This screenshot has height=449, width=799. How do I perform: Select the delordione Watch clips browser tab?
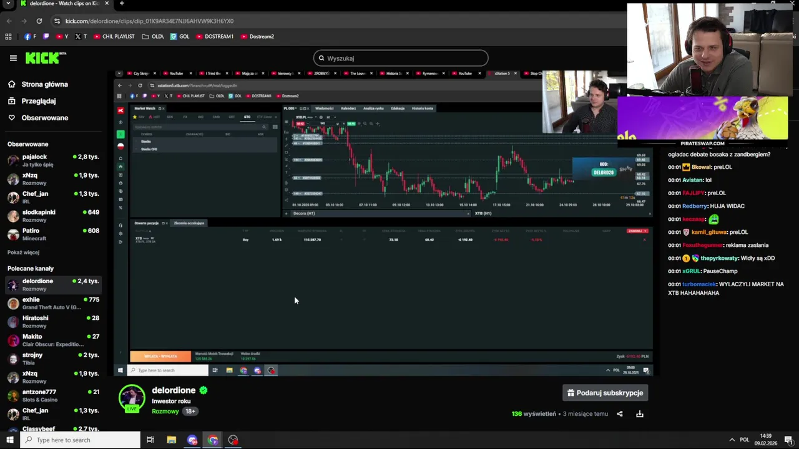coord(64,4)
